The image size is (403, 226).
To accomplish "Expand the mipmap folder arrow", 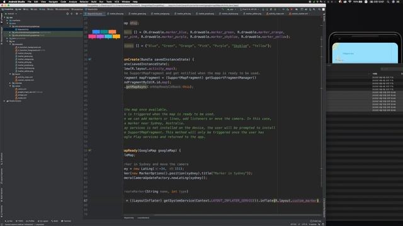I will [x=10, y=83].
